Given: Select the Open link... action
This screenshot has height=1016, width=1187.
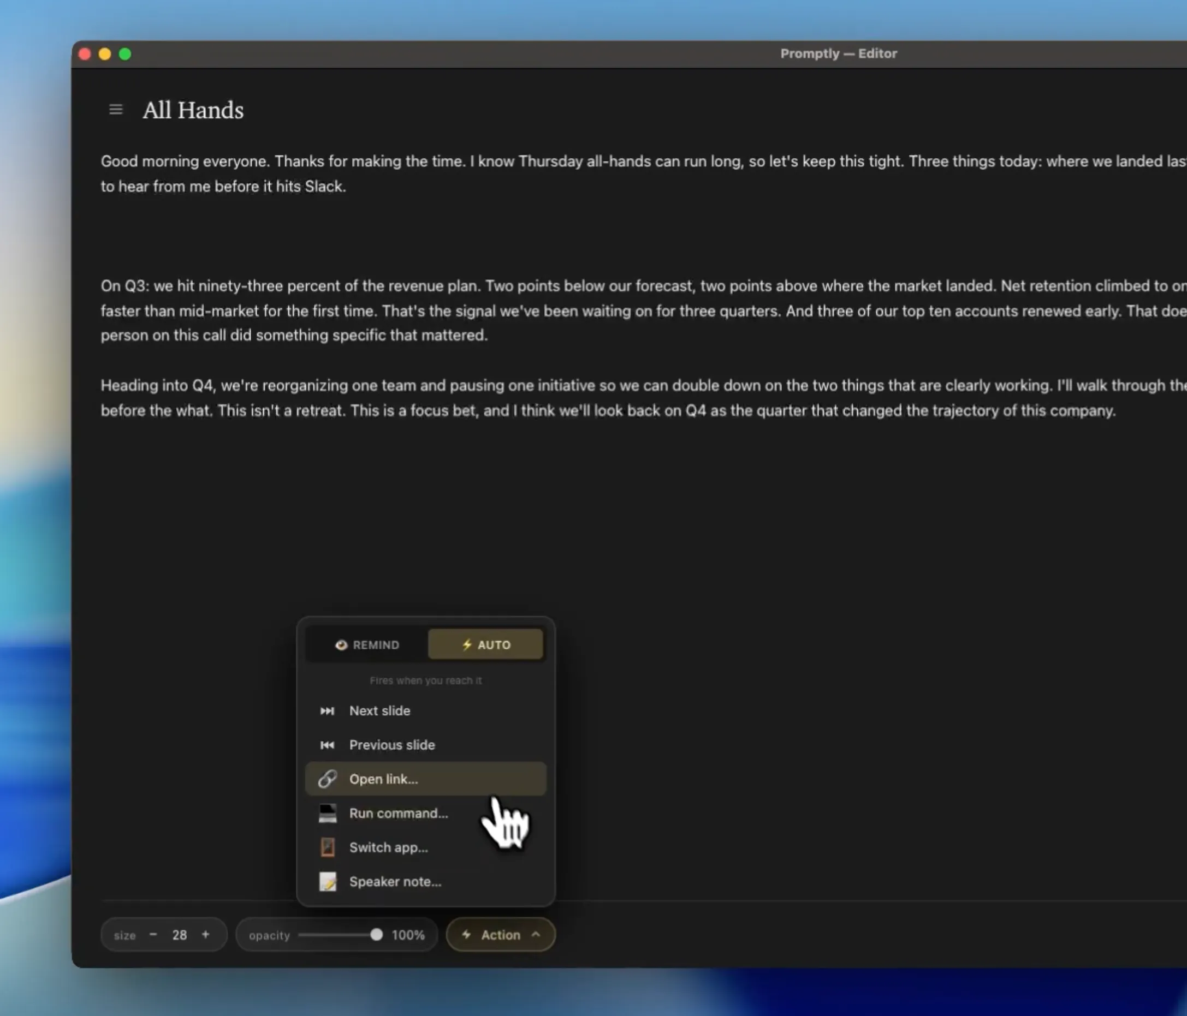Looking at the screenshot, I should (426, 779).
